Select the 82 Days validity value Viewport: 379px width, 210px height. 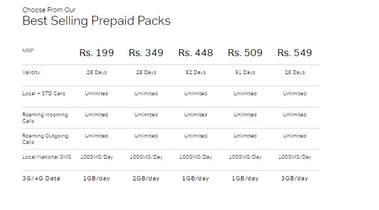pos(195,72)
